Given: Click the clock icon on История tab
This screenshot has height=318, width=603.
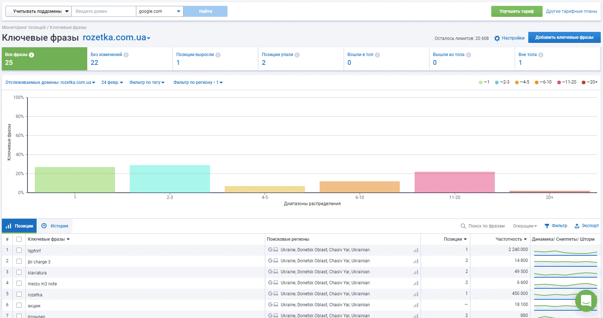Looking at the screenshot, I should point(44,226).
